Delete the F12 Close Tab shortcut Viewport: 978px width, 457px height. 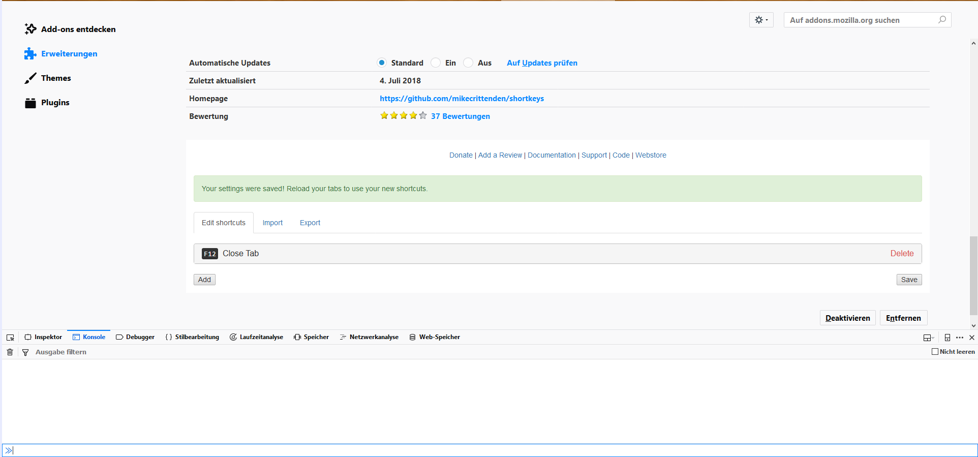(902, 253)
